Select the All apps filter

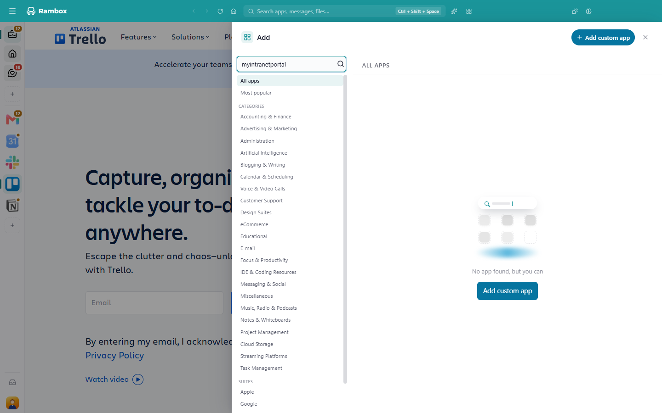290,81
